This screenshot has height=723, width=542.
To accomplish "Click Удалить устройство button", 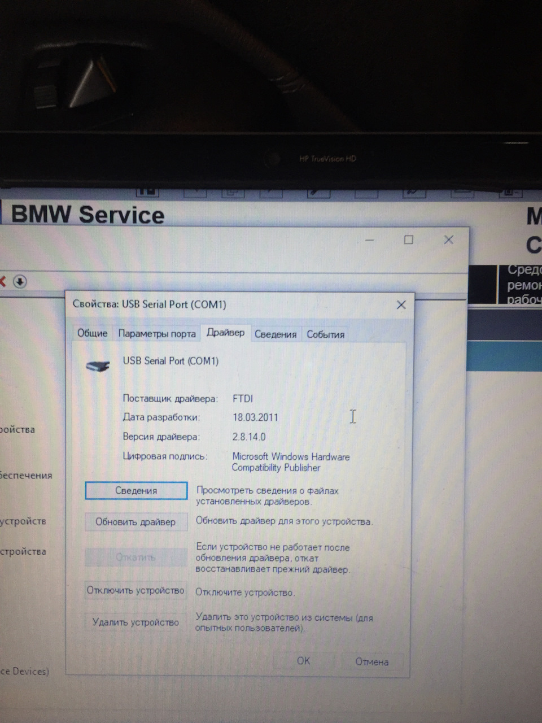I will point(135,622).
